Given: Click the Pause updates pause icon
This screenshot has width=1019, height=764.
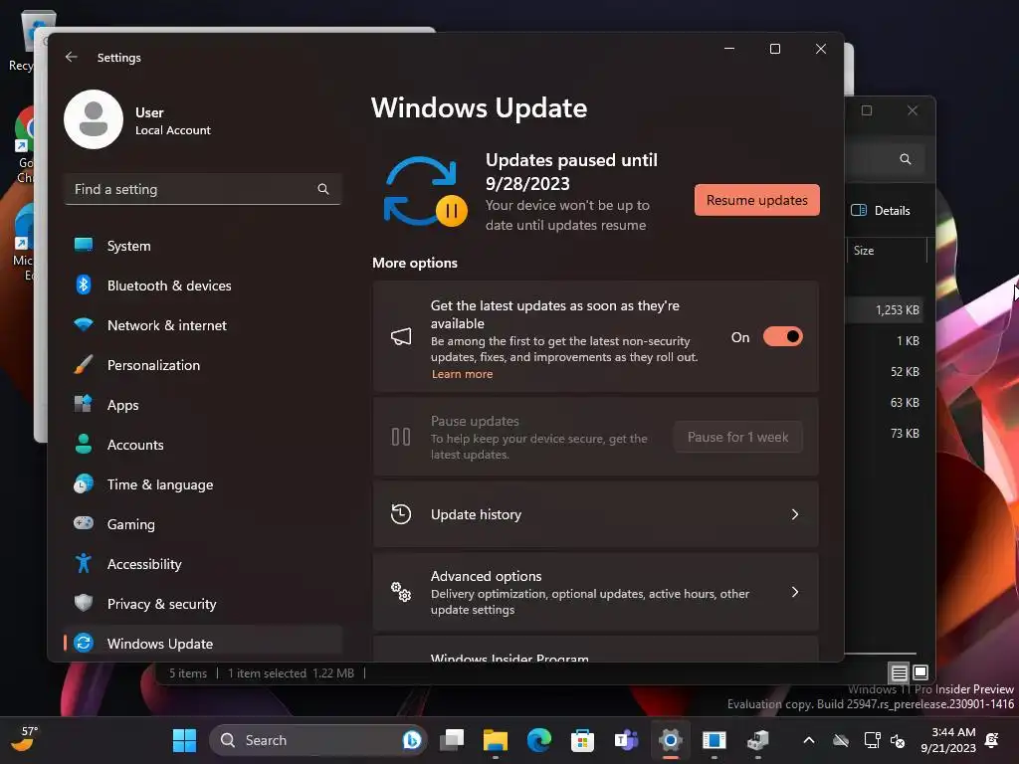Looking at the screenshot, I should pos(401,437).
